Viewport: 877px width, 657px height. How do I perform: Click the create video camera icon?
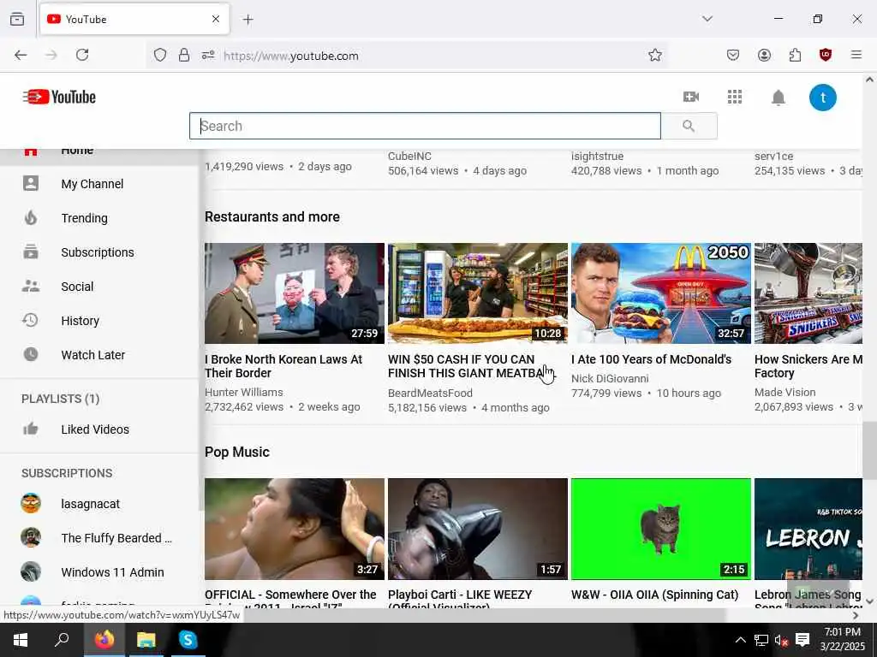pos(691,97)
